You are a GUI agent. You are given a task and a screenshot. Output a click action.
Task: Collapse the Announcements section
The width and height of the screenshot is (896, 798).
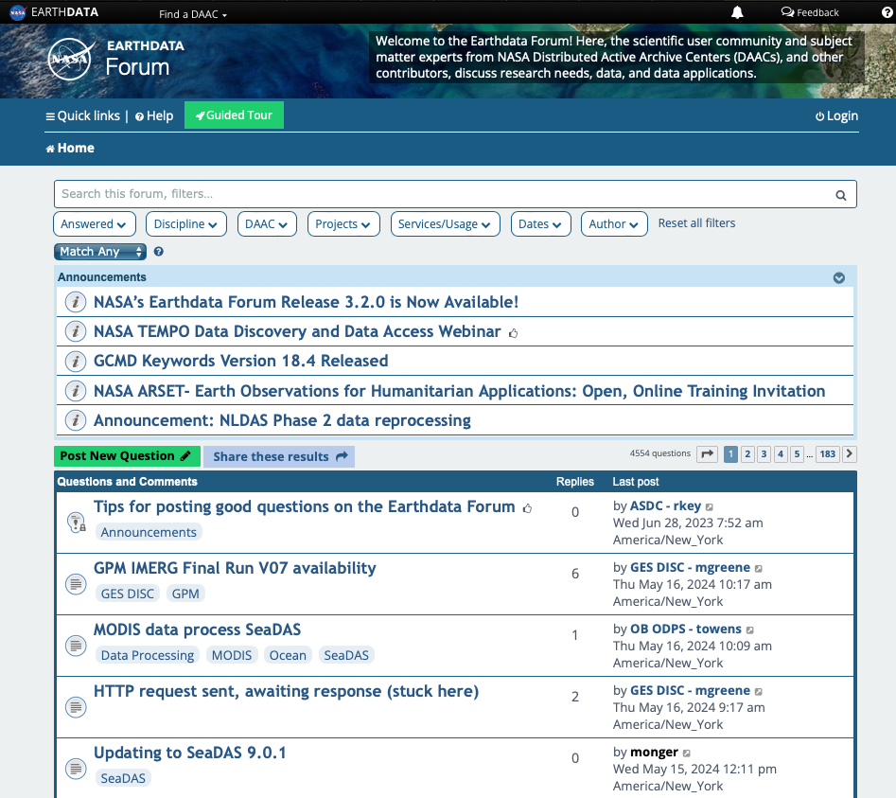click(x=838, y=277)
